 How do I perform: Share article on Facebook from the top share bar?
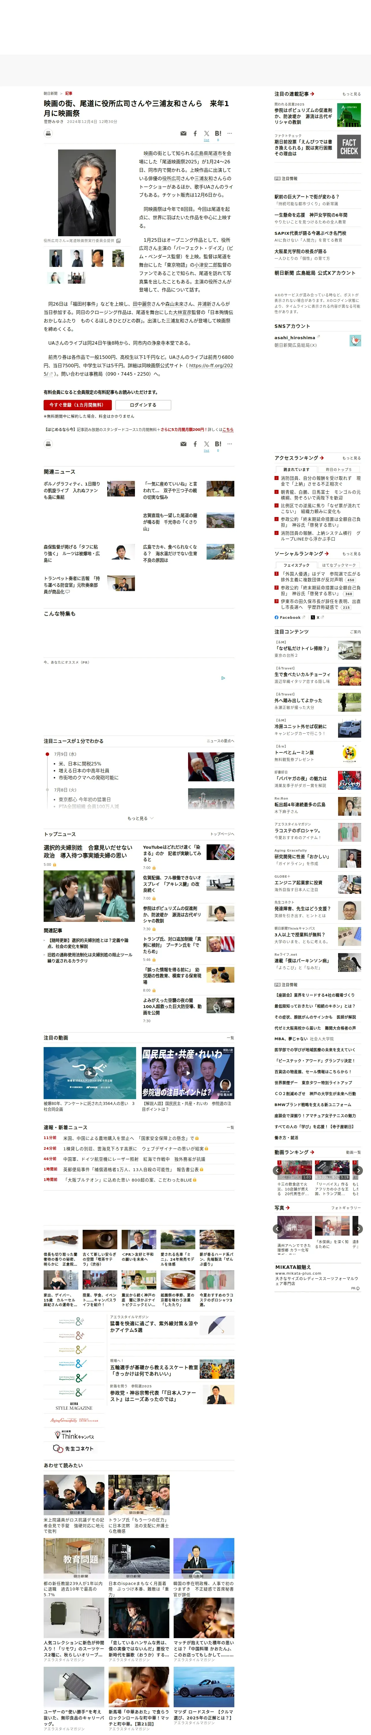[195, 133]
